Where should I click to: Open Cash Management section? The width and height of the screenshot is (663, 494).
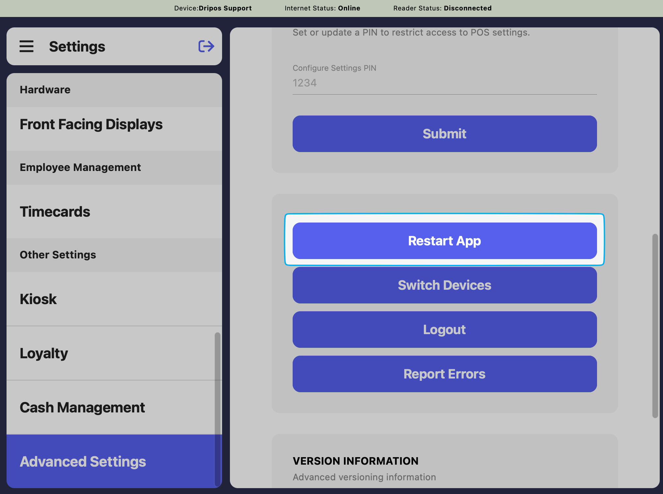click(x=82, y=408)
